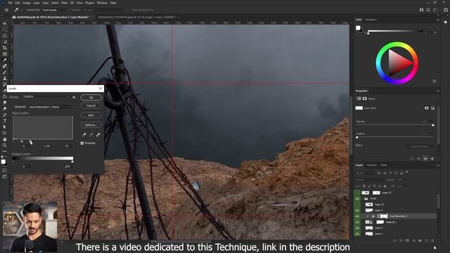Select the Hand tool

pyautogui.click(x=5, y=139)
